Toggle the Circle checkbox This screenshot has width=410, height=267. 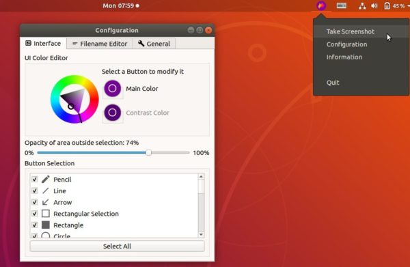pos(35,236)
